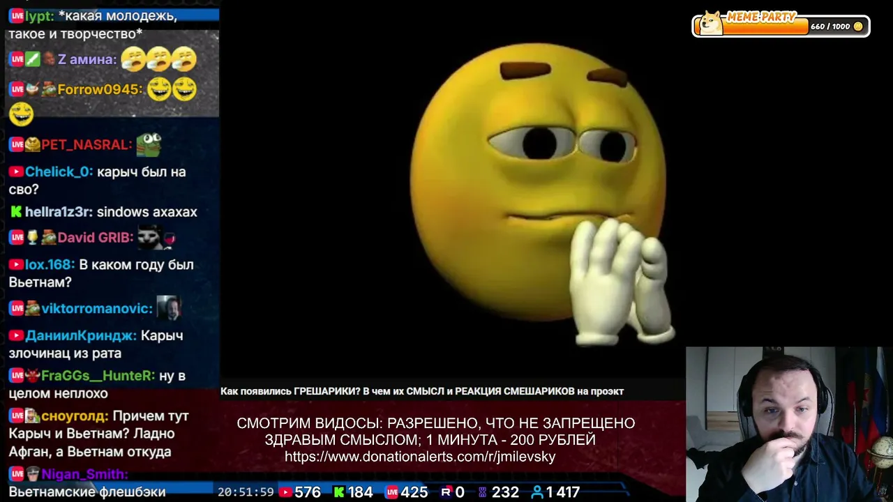Viewport: 893px width, 502px height.
Task: Click username David GRIB in chat
Action: (x=96, y=237)
